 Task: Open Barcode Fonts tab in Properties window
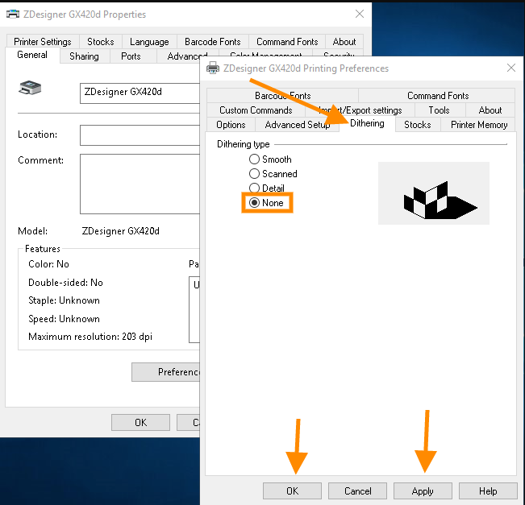pyautogui.click(x=213, y=41)
